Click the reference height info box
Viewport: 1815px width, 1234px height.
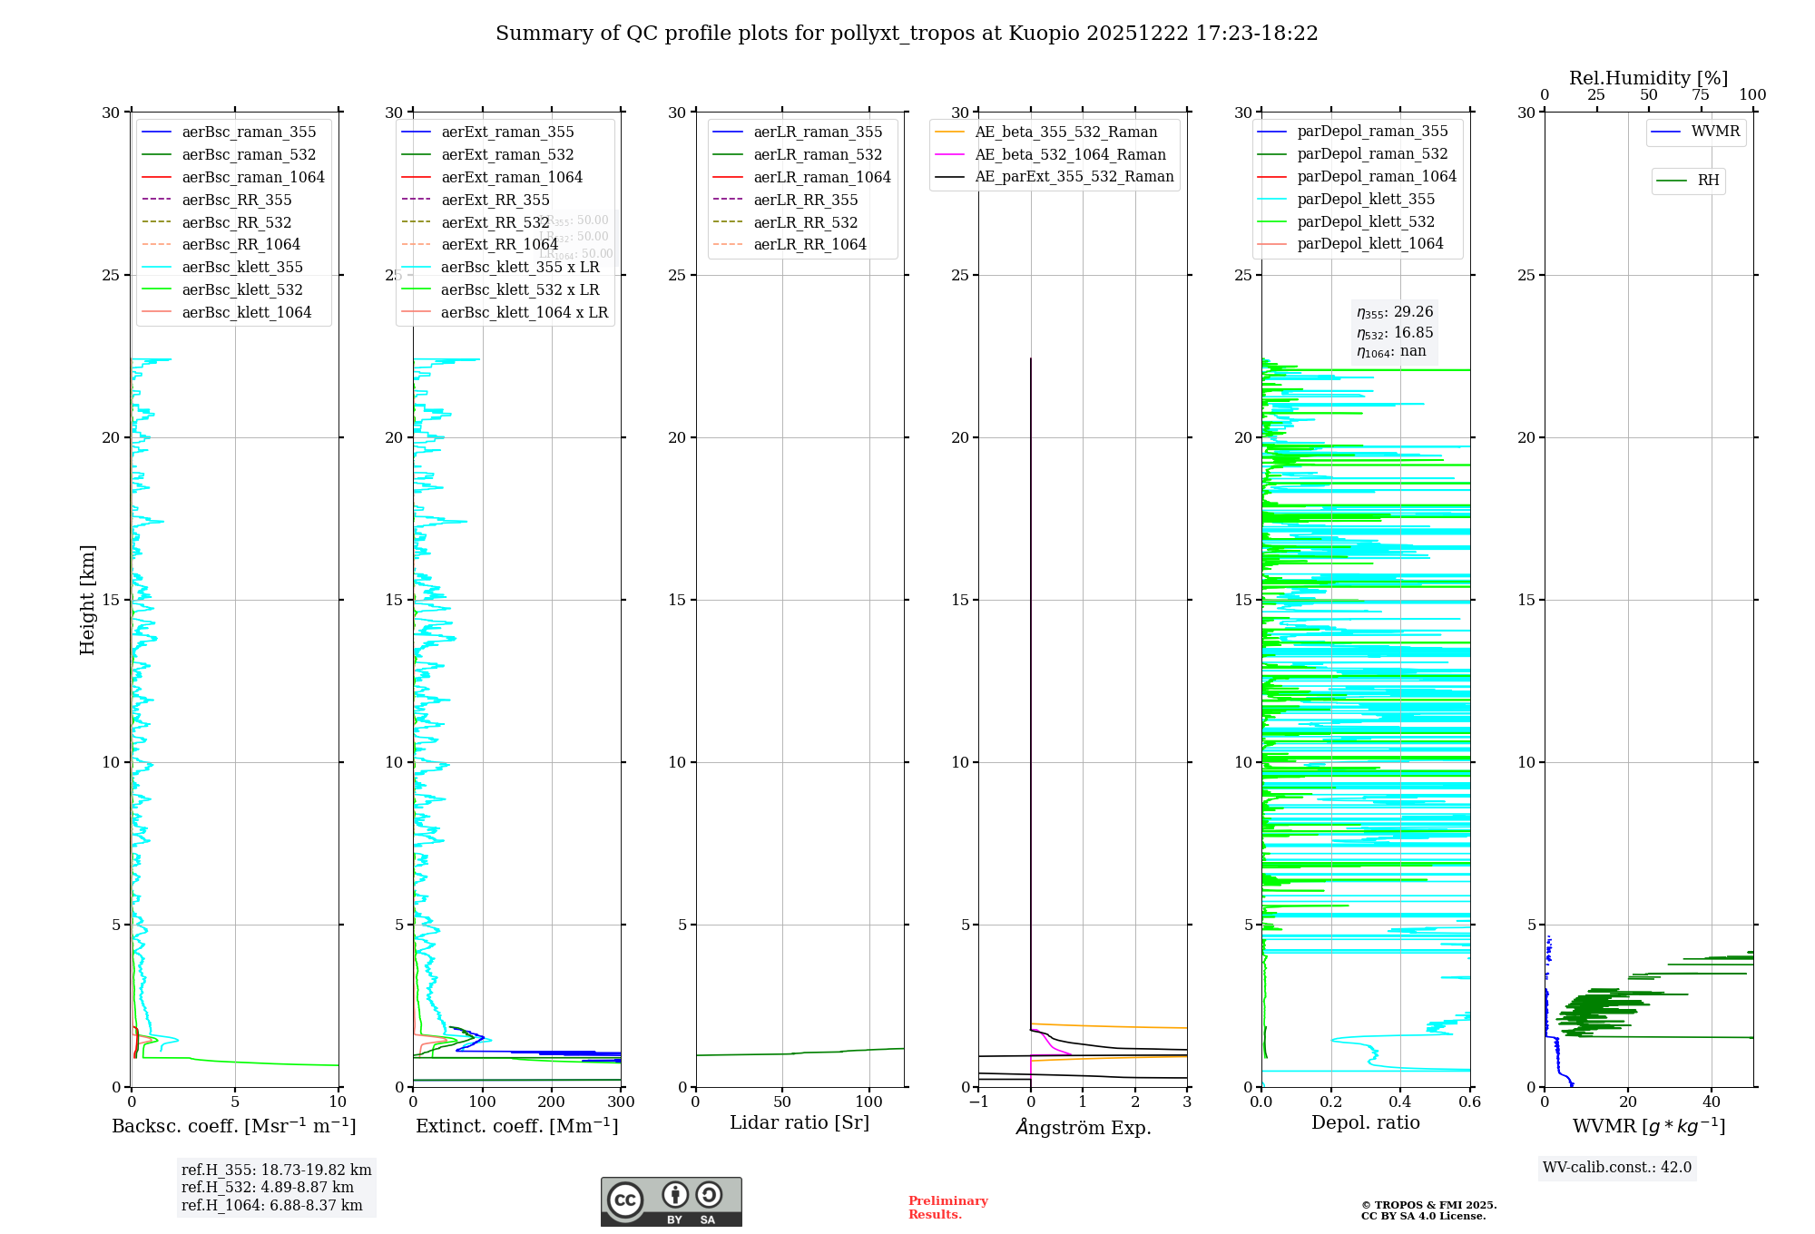pos(276,1188)
